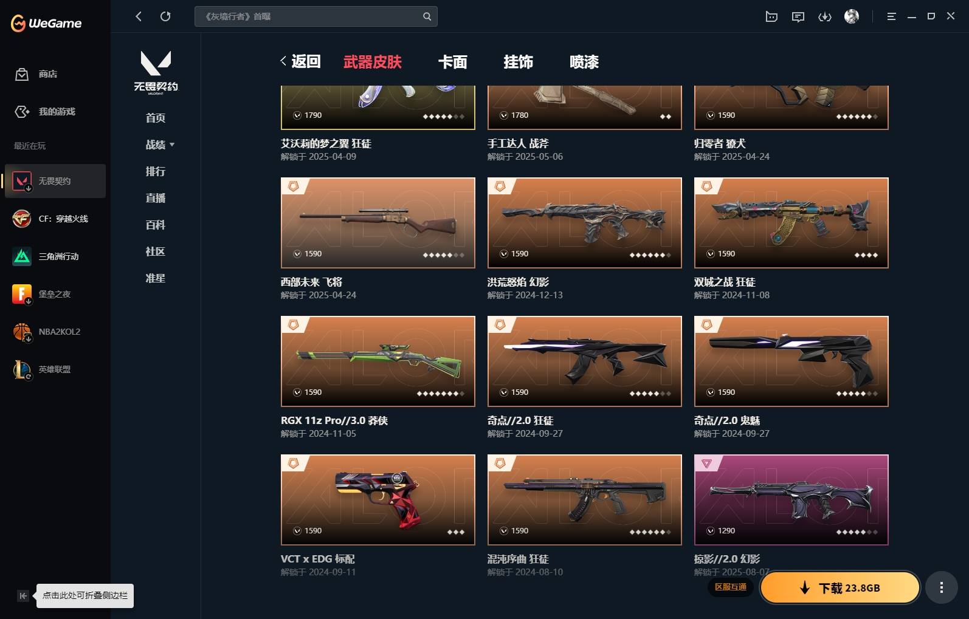Screen dimensions: 969x619
Task: Click the VCT x EDG 标配 skin thumbnail
Action: click(378, 500)
